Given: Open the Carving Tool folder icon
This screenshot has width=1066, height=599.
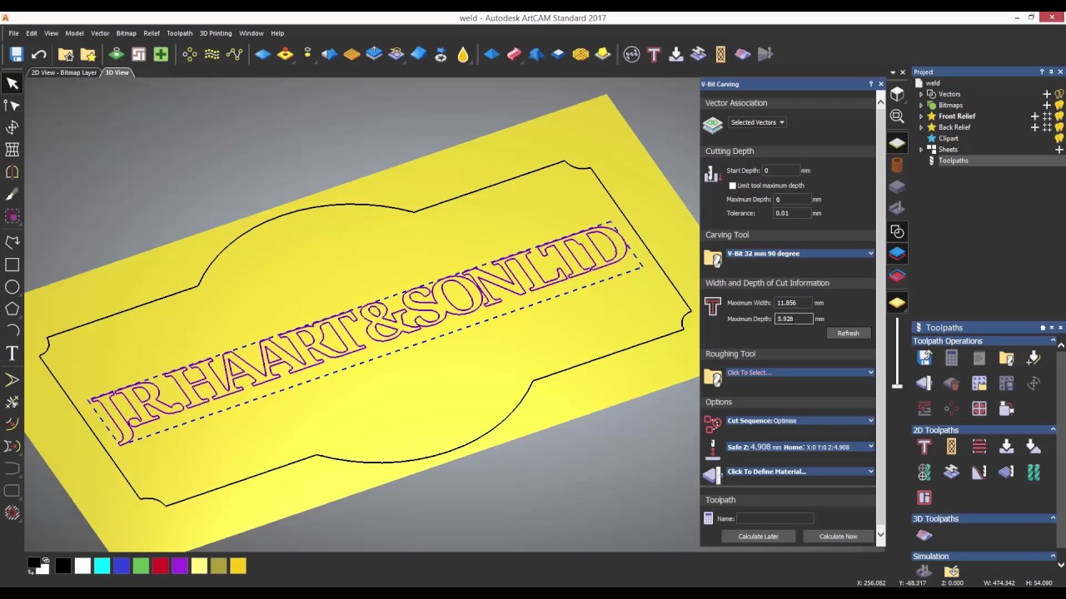Looking at the screenshot, I should (x=713, y=258).
